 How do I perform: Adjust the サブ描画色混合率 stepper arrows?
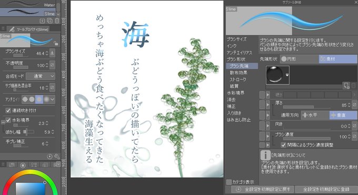(x=47, y=88)
